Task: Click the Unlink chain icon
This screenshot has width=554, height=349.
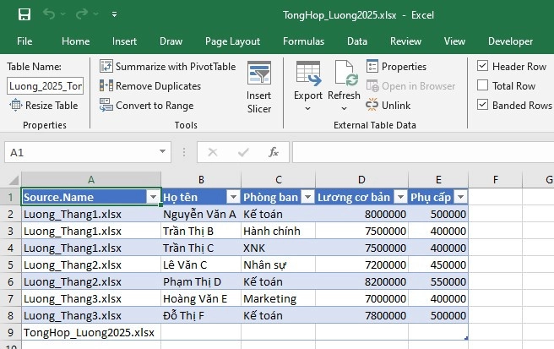Action: [x=372, y=105]
